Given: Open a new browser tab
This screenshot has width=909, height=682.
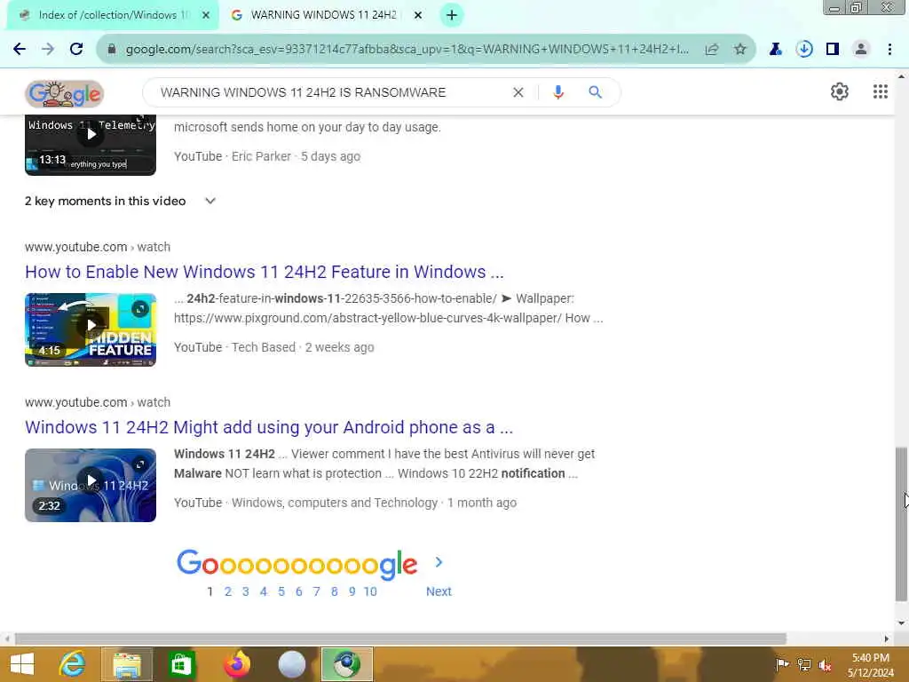Looking at the screenshot, I should (x=452, y=15).
